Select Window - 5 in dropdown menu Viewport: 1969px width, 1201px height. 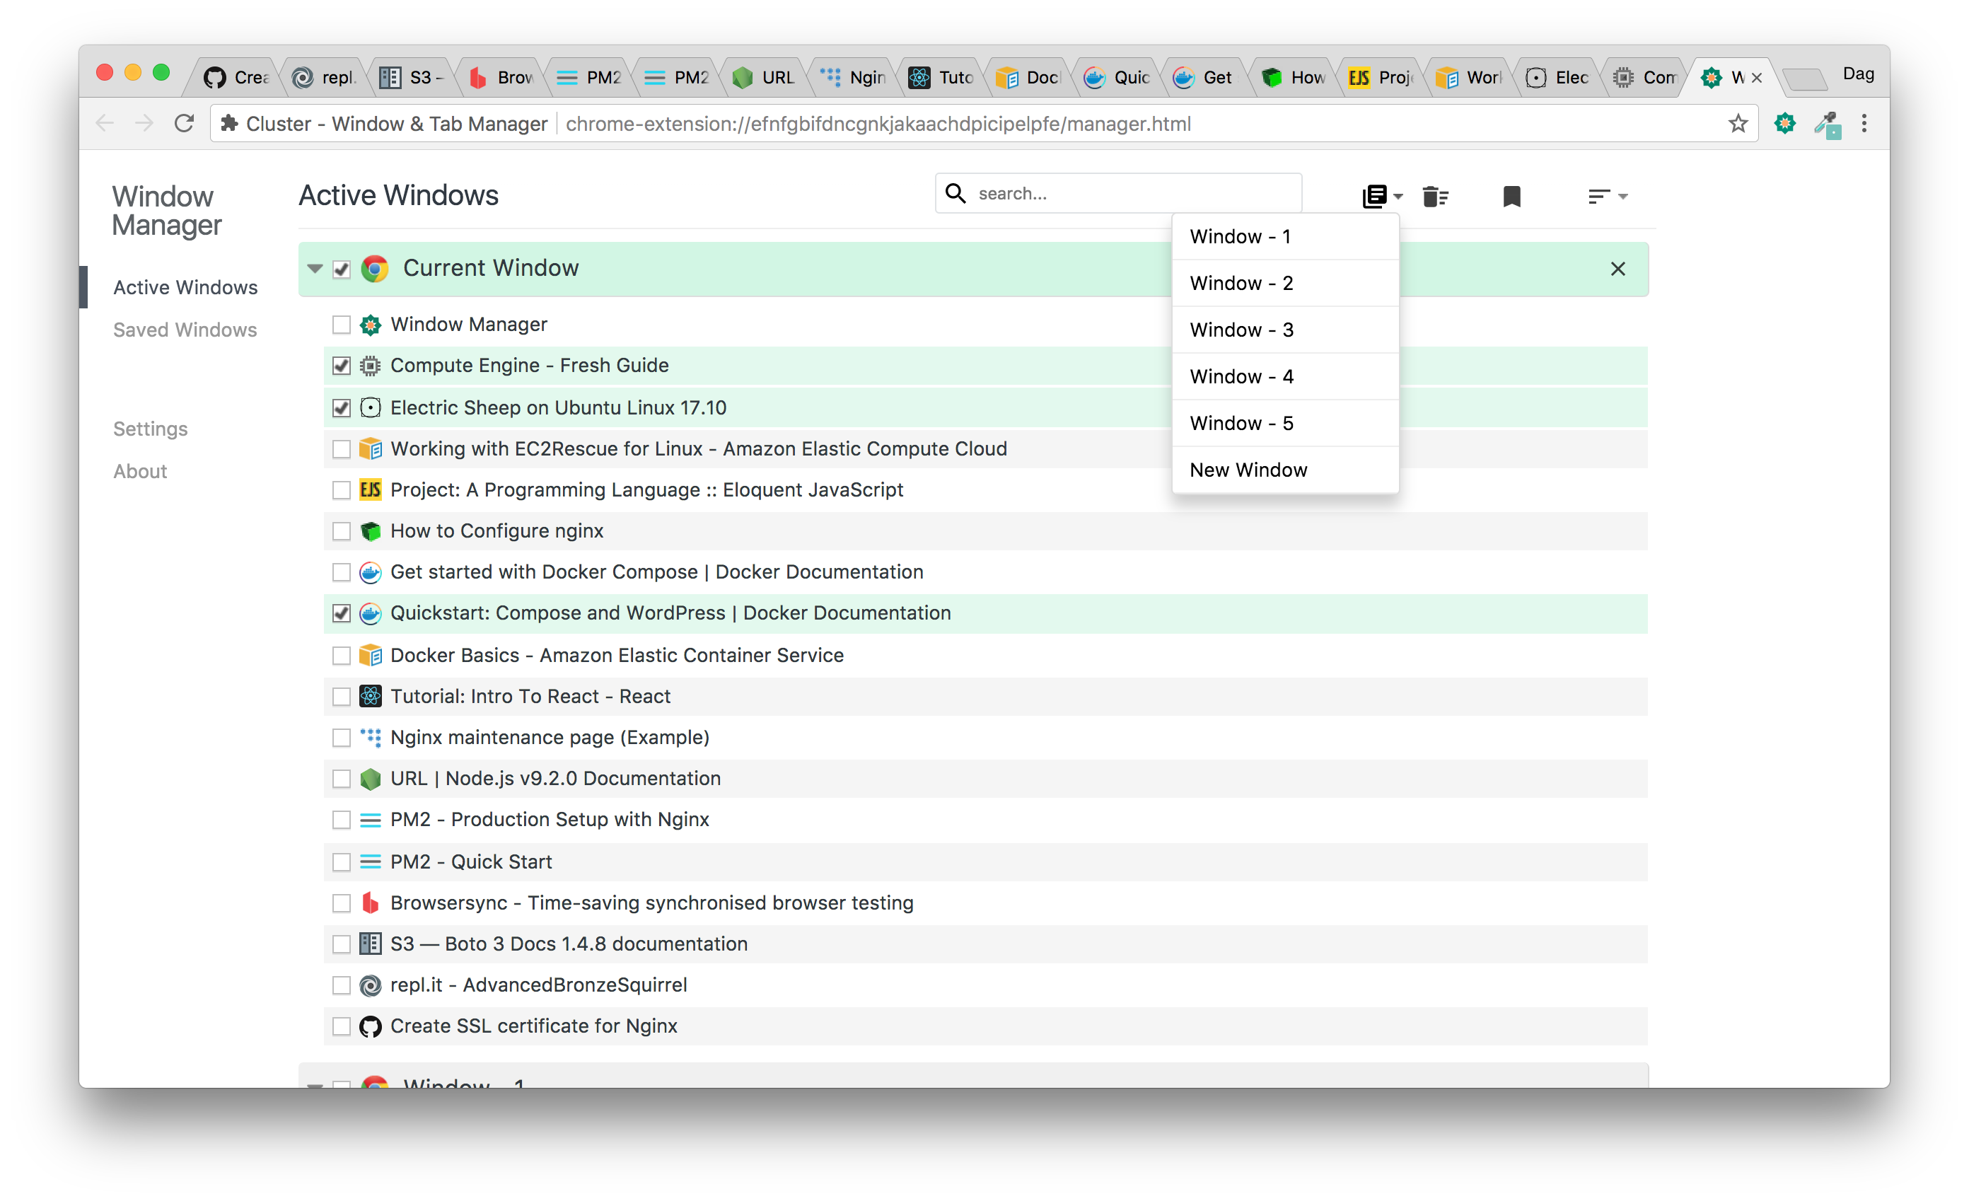click(1285, 424)
